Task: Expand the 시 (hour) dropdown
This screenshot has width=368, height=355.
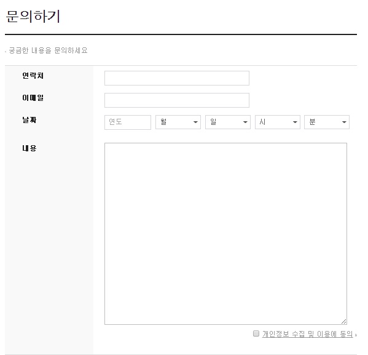Action: point(278,122)
